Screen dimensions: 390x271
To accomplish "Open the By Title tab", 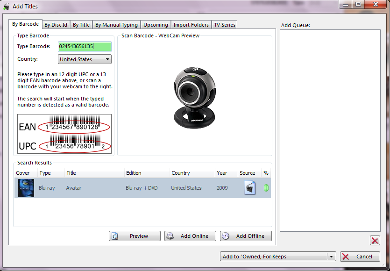I will point(81,25).
